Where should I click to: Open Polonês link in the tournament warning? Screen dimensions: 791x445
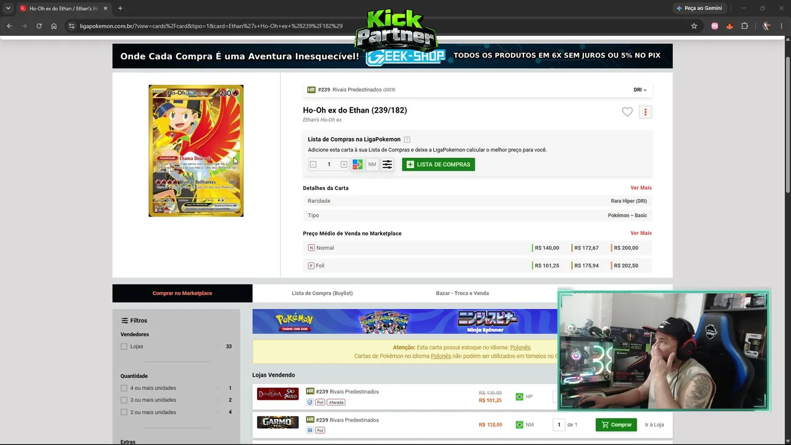point(441,356)
